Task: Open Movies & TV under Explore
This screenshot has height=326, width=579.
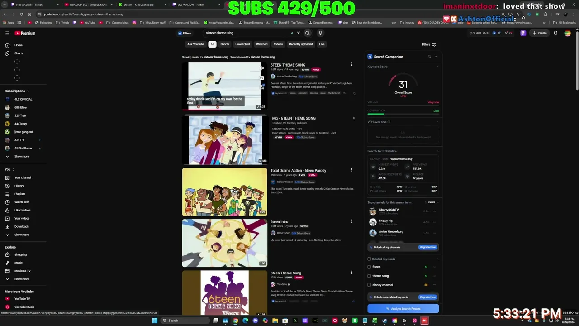Action: click(22, 271)
